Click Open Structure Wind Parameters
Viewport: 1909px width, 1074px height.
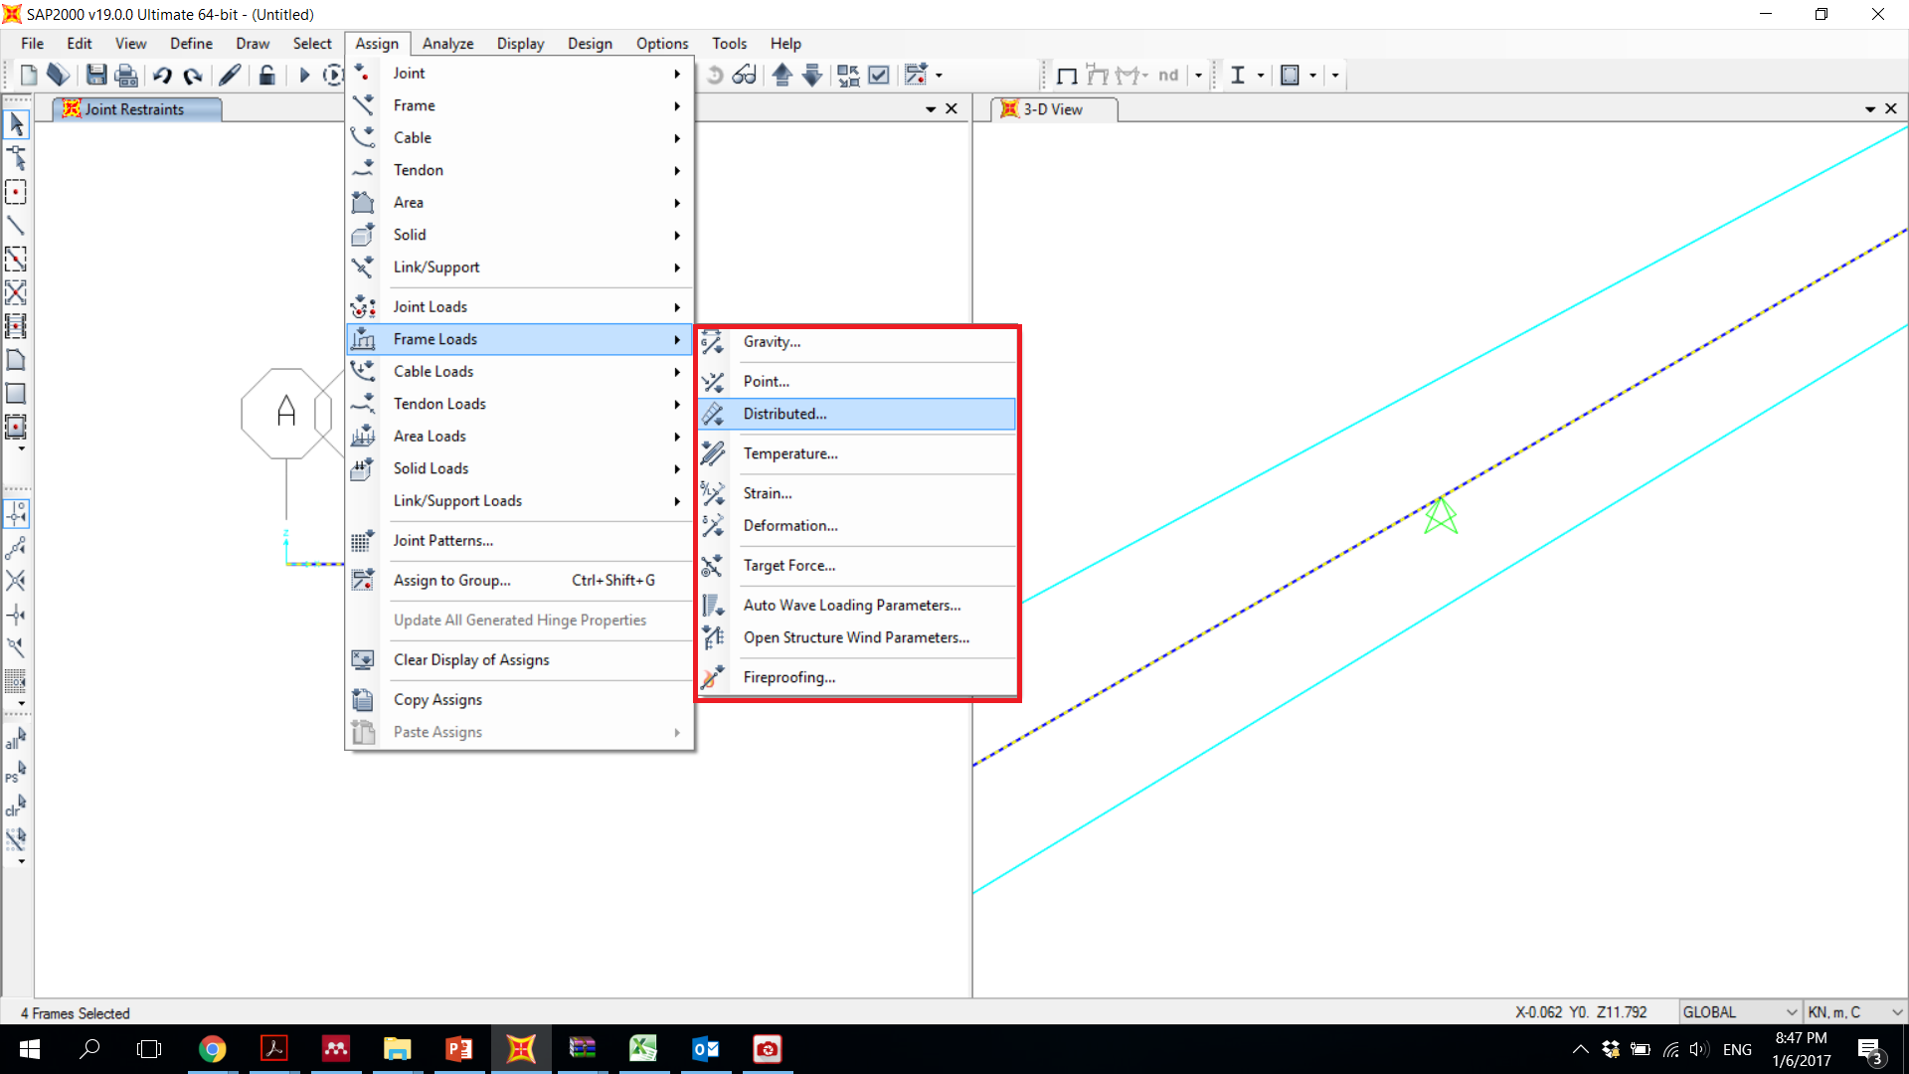pyautogui.click(x=856, y=637)
